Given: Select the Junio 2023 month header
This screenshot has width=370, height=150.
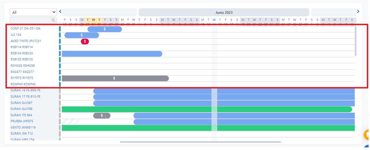Looking at the screenshot, I should click(x=224, y=12).
